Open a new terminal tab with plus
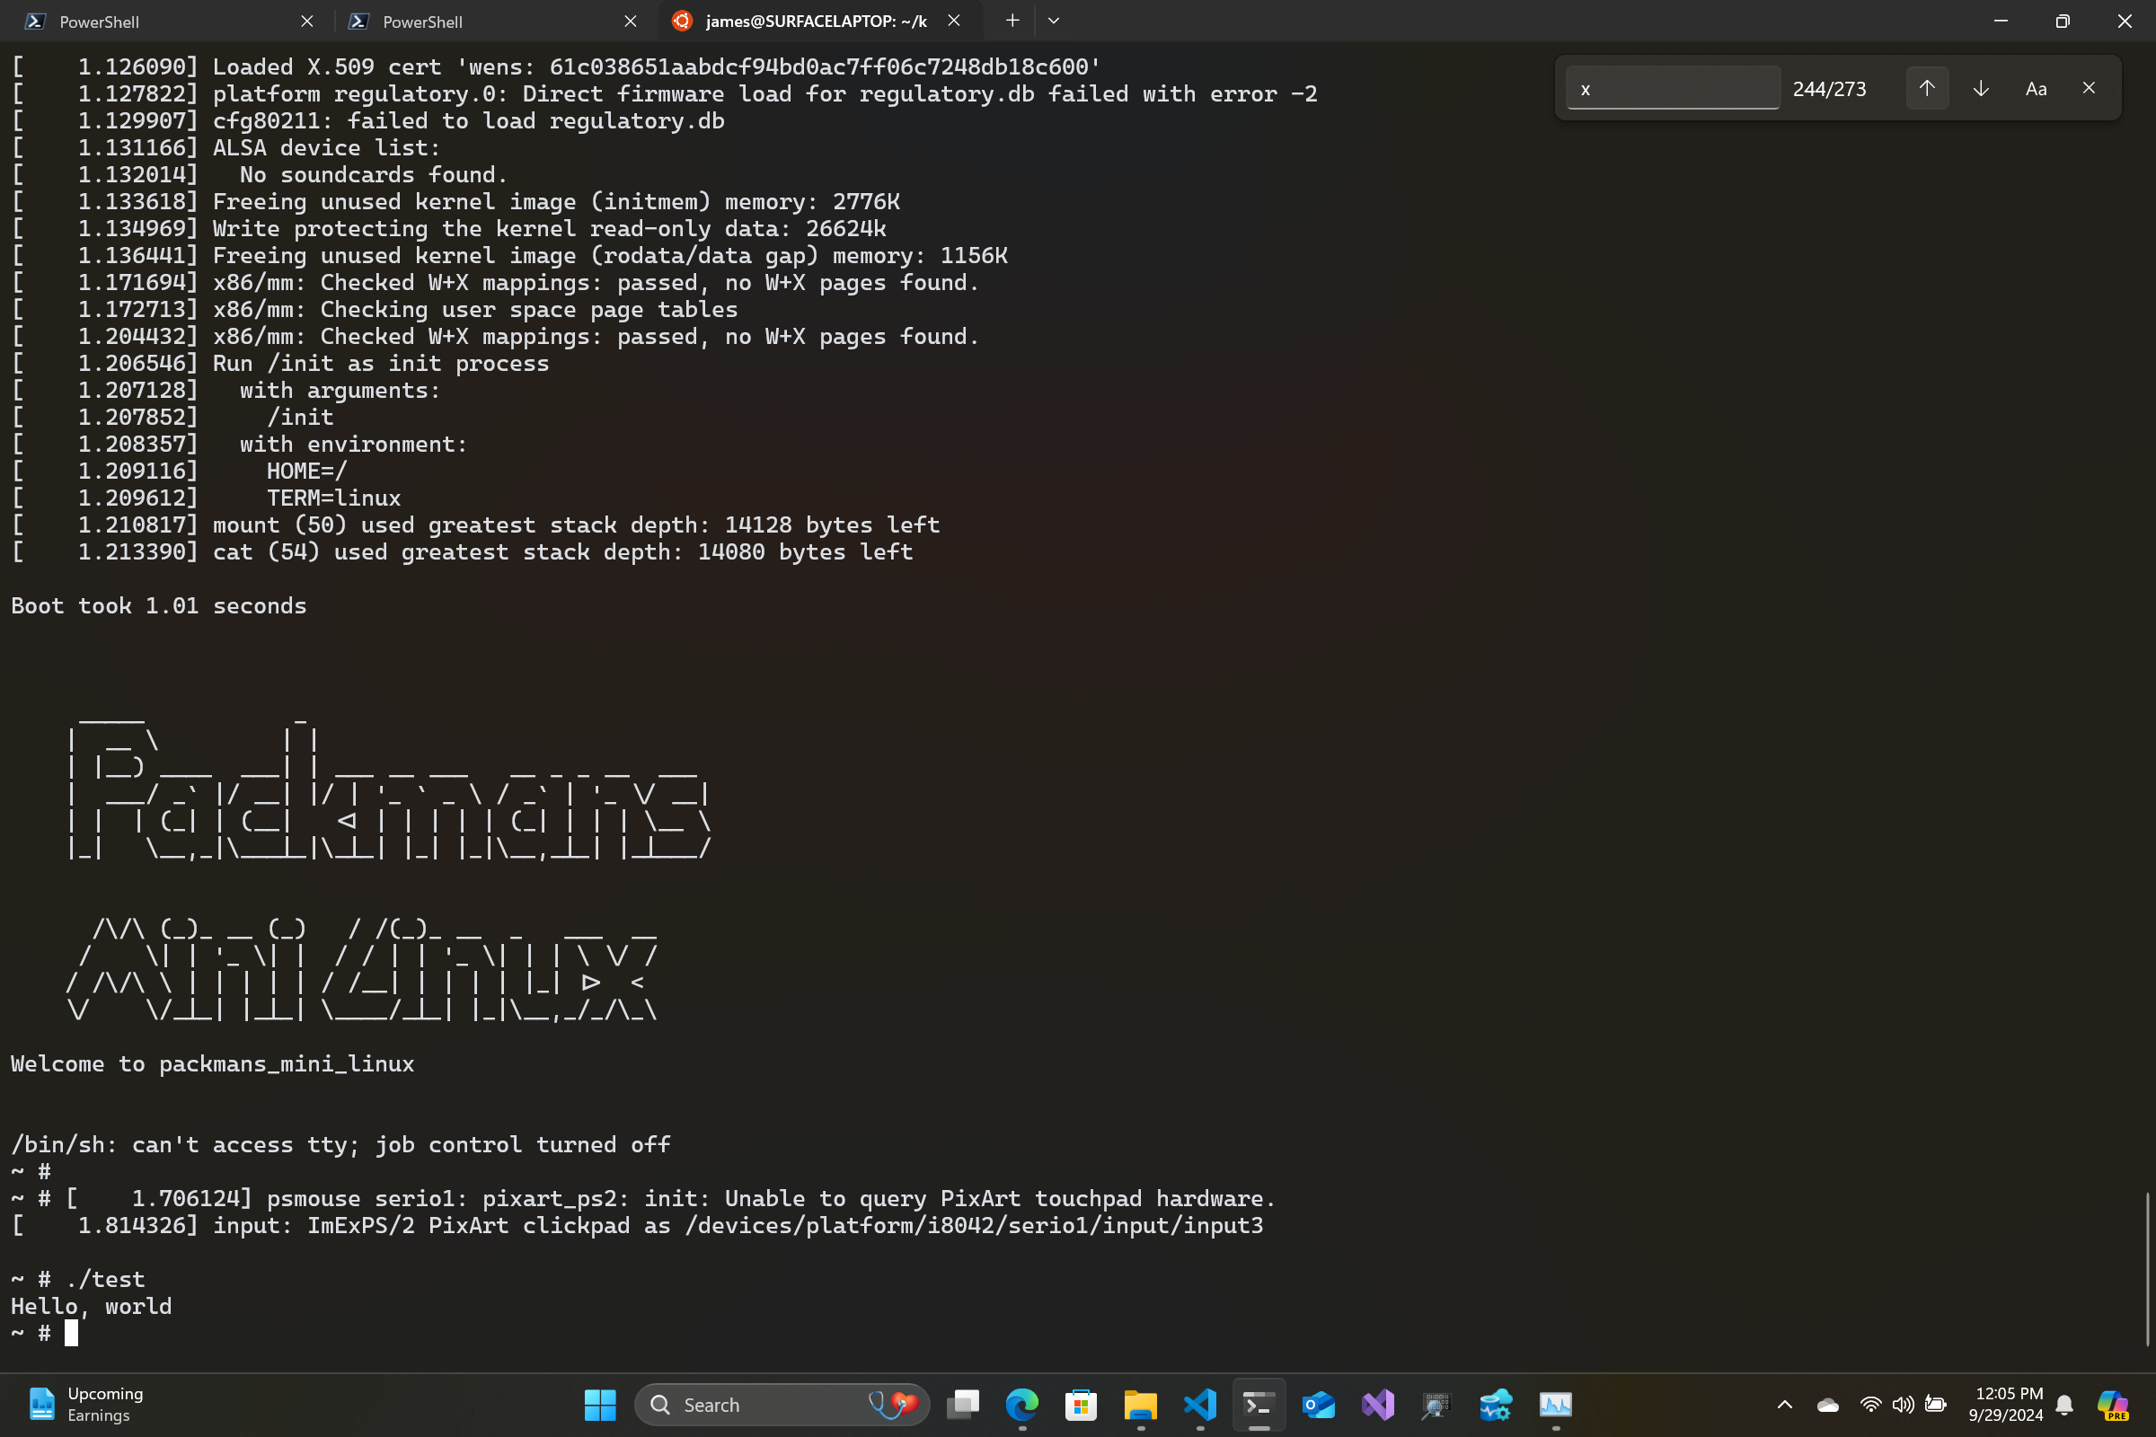 pyautogui.click(x=1012, y=20)
